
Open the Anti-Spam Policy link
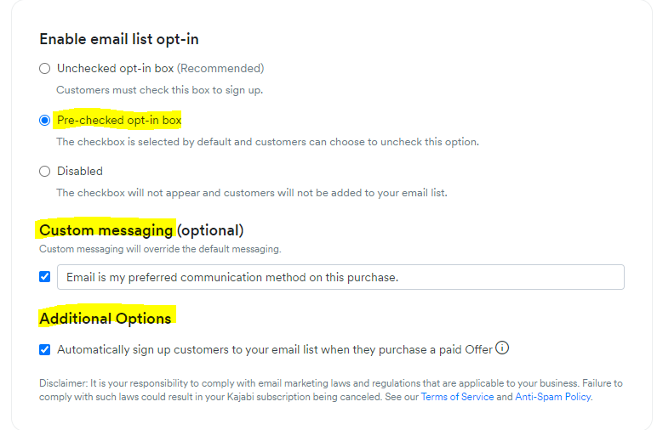552,397
